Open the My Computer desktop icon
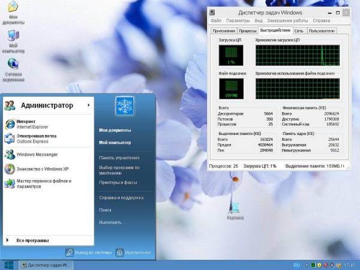 click(x=13, y=38)
